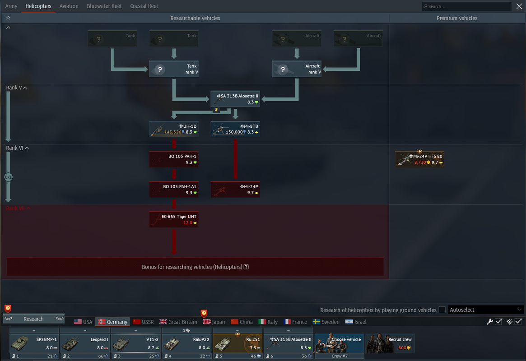Click the 0/1 progress marker in Rank VI
Viewport: 526px width, 361px height.
pyautogui.click(x=9, y=177)
